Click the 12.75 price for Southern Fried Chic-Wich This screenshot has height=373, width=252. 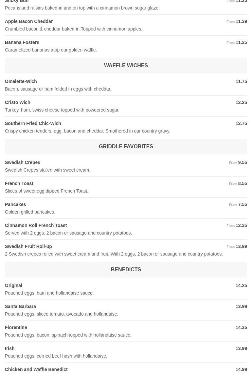tap(241, 124)
